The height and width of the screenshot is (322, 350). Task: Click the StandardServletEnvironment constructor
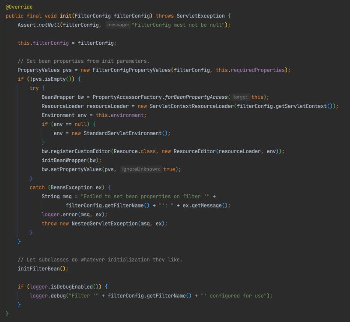pos(122,133)
